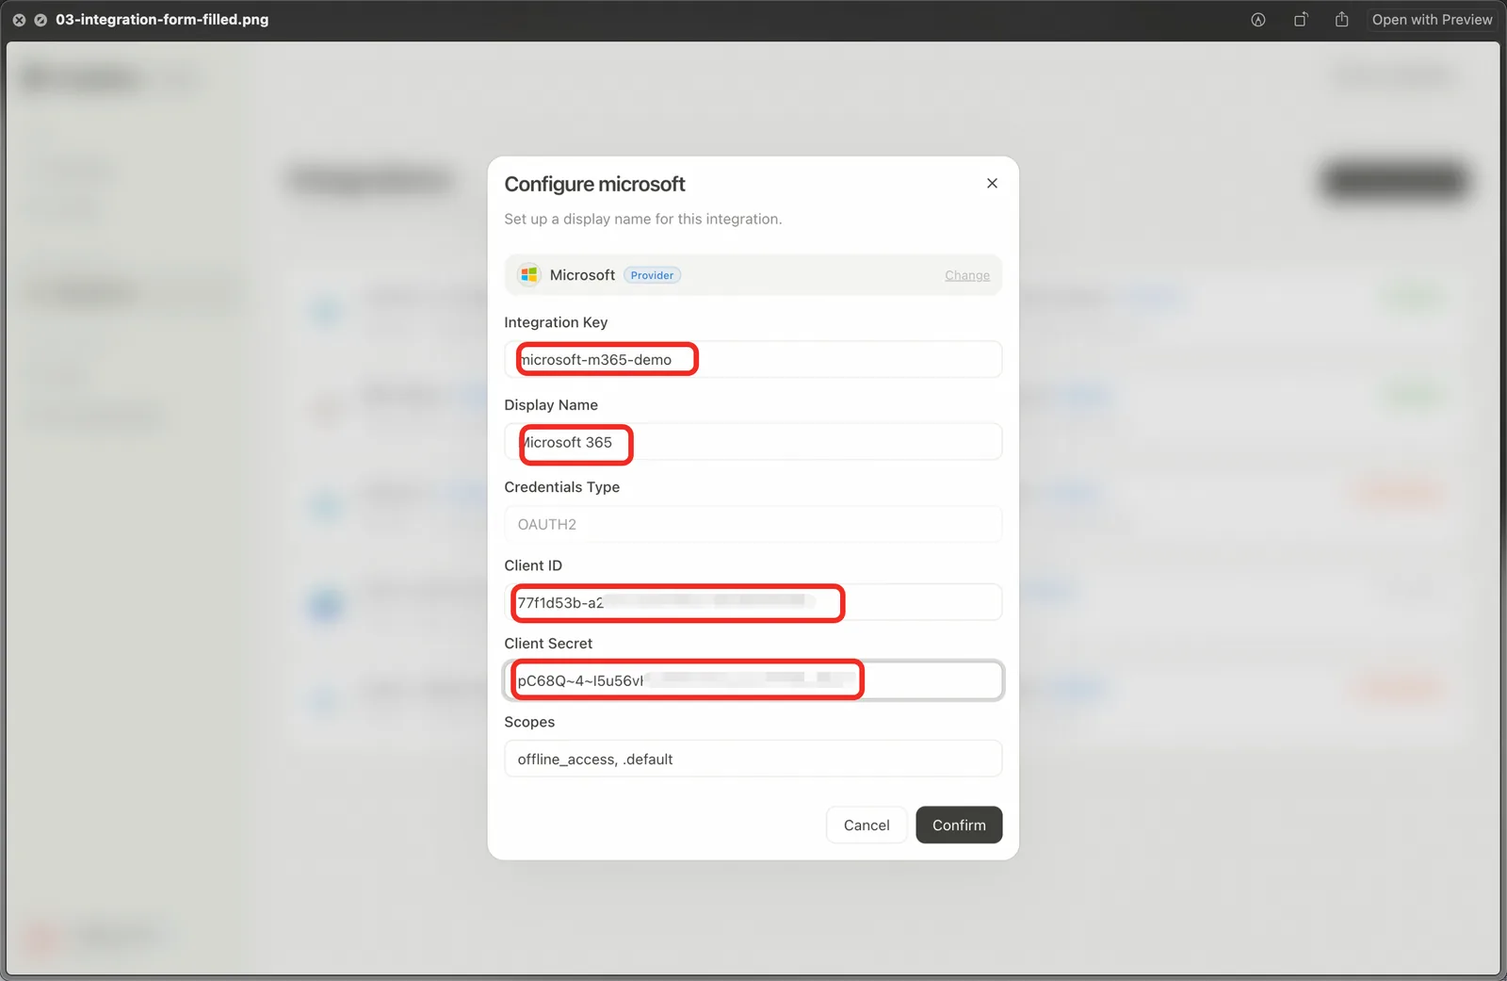Screen dimensions: 1507x981
Task: Focus the Client Secret input field
Action: click(x=753, y=680)
